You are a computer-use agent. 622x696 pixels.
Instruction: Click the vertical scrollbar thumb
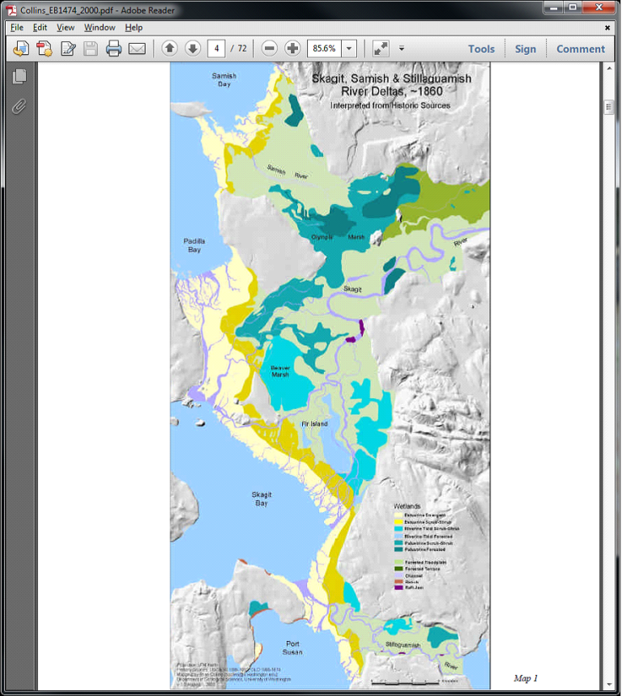608,107
